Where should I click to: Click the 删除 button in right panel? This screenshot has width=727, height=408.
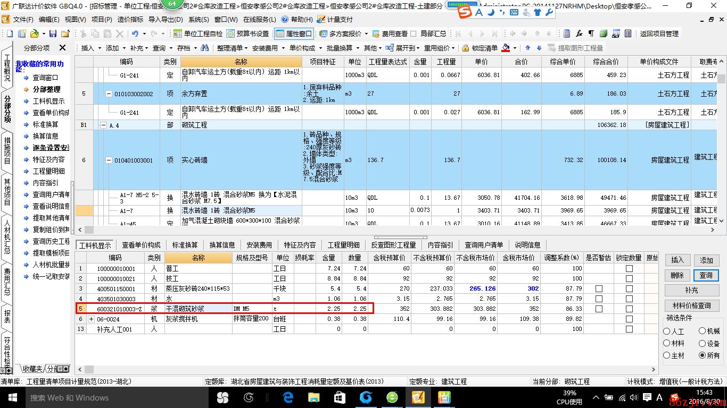coord(677,275)
